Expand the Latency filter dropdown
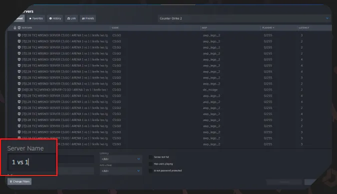Viewport: 337px width, 194px height. (121, 159)
